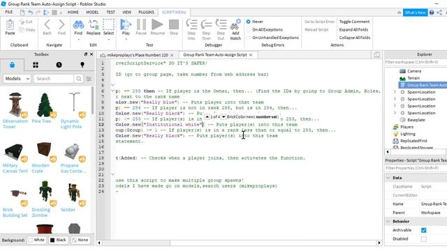Screen dimensions: 447x251
Task: Click the help question mark icon
Action: click(432, 13)
